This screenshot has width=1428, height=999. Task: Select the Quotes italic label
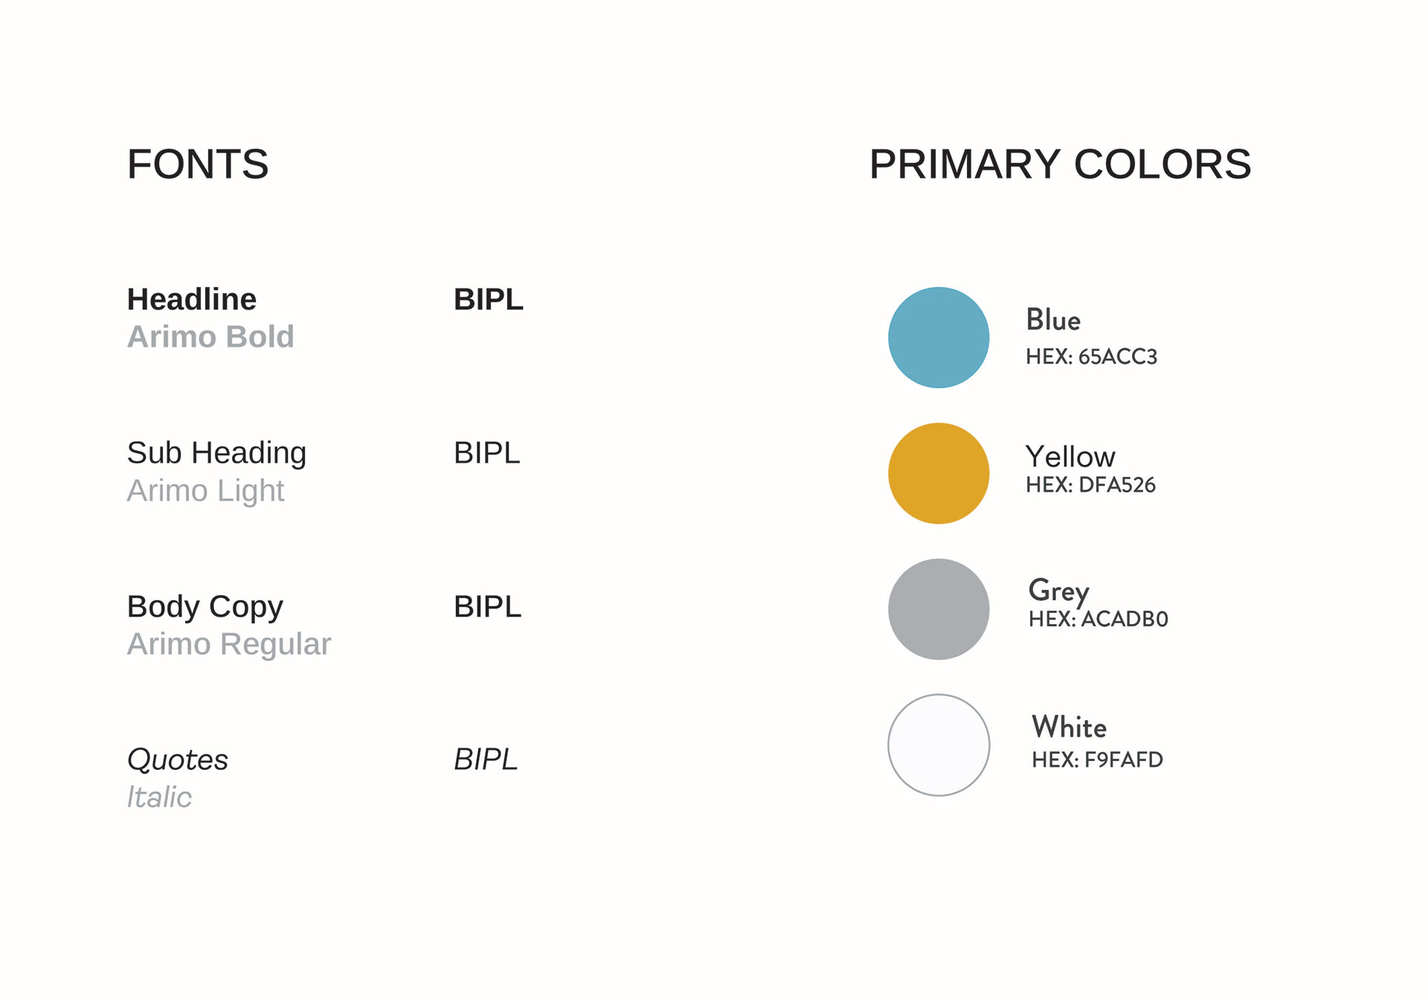click(x=178, y=760)
